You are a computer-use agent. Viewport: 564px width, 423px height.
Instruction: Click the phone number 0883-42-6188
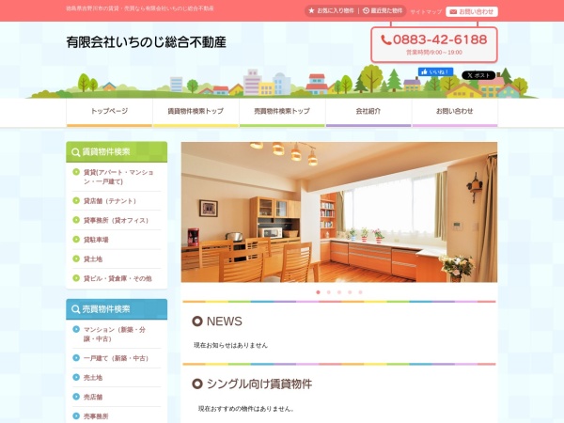pos(433,39)
